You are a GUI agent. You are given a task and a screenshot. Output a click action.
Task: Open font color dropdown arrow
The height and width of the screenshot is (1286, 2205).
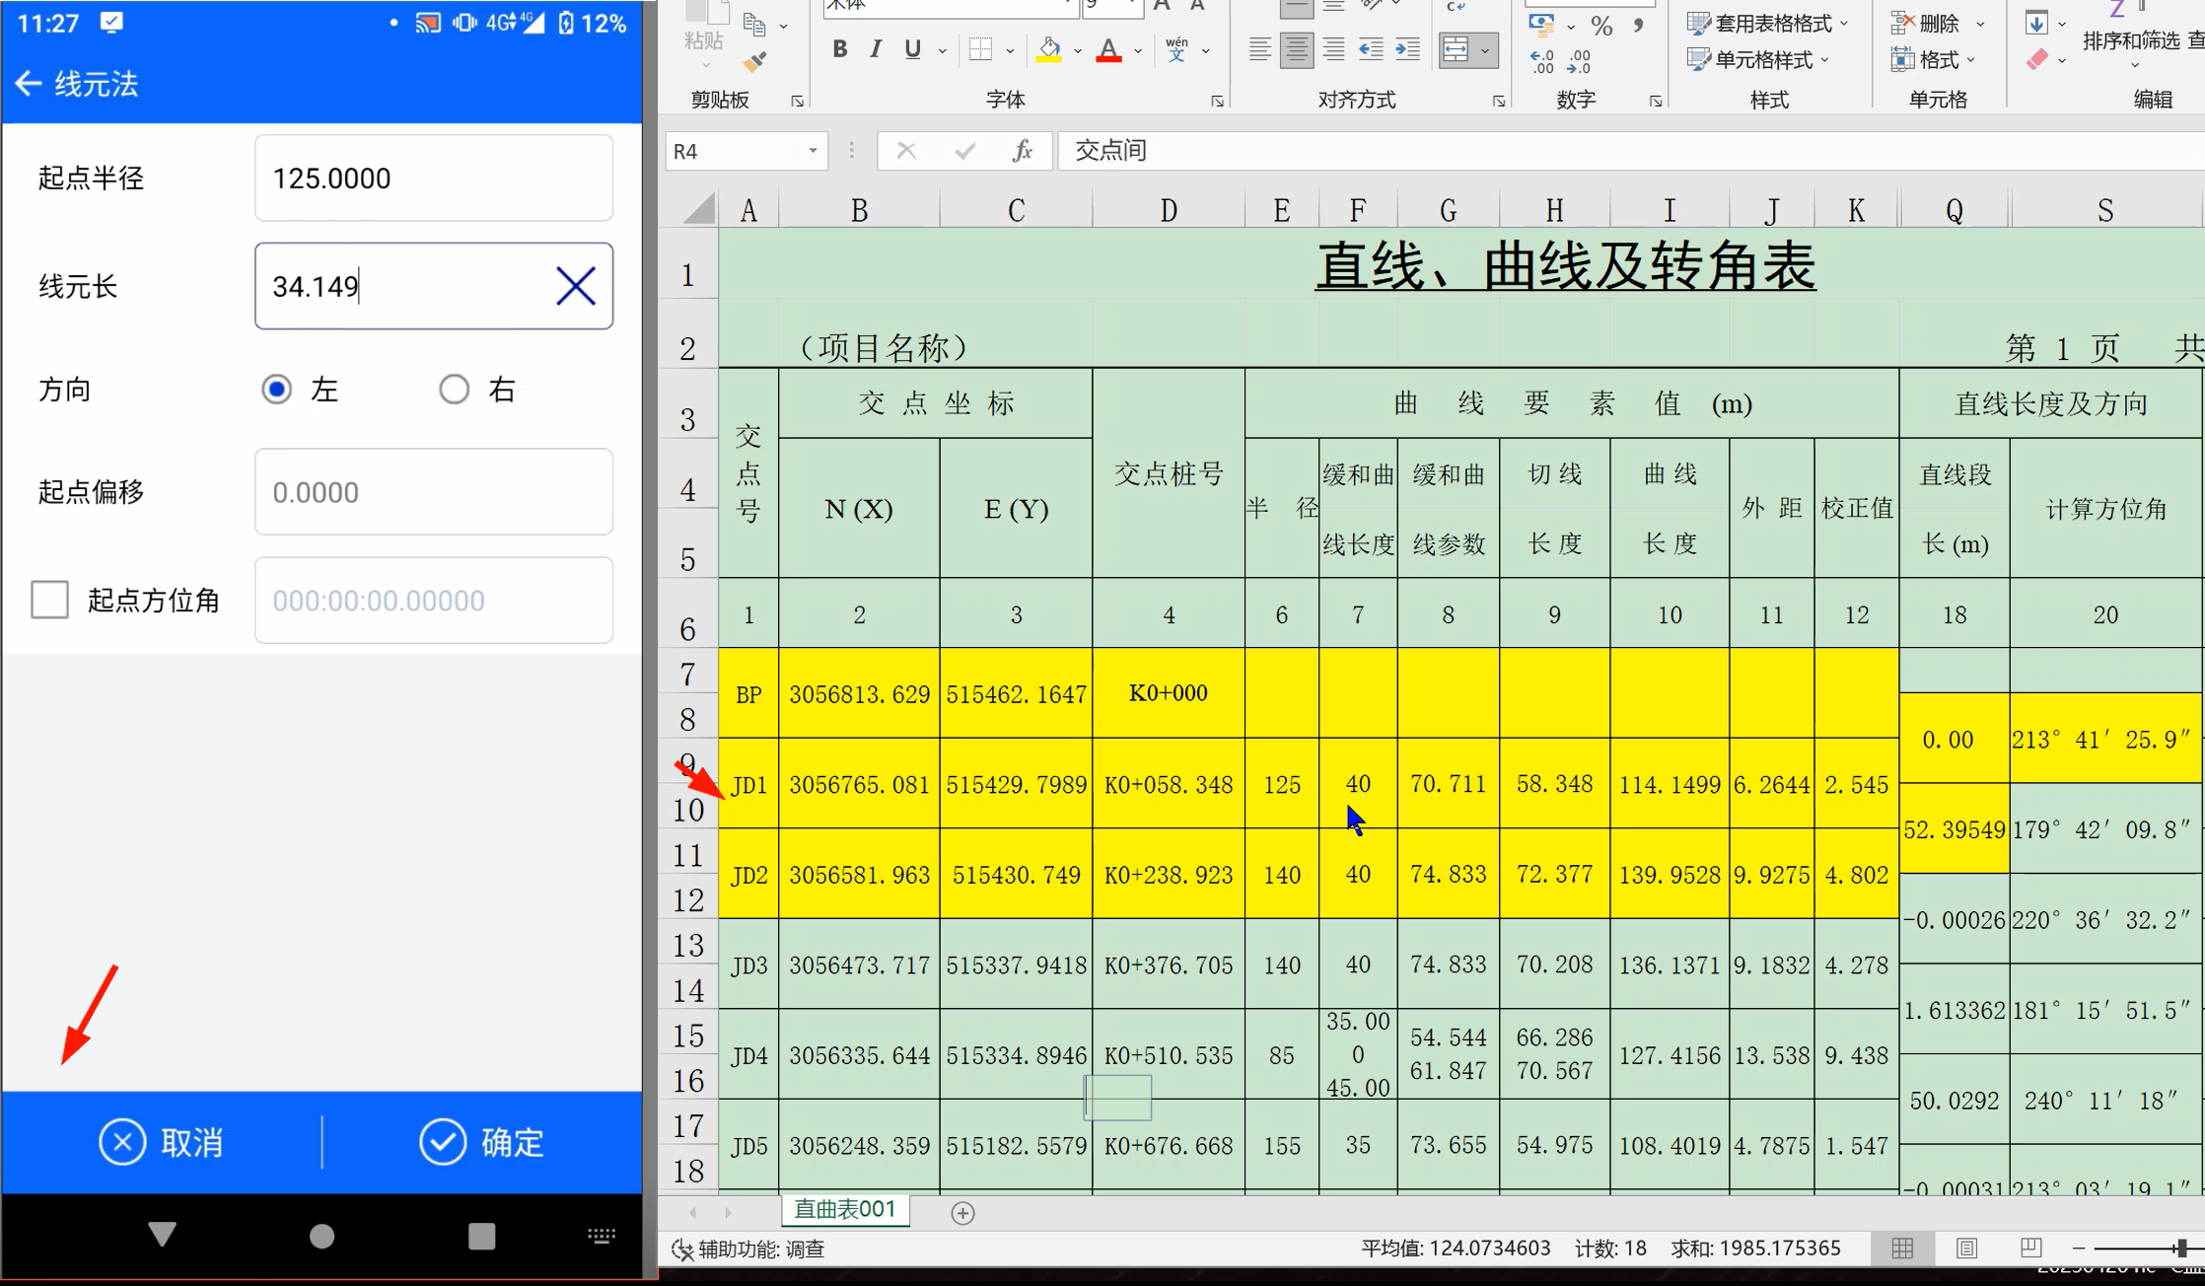pyautogui.click(x=1138, y=50)
